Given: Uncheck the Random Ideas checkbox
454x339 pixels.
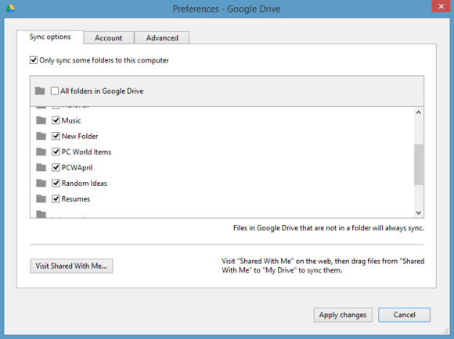Looking at the screenshot, I should pos(56,183).
